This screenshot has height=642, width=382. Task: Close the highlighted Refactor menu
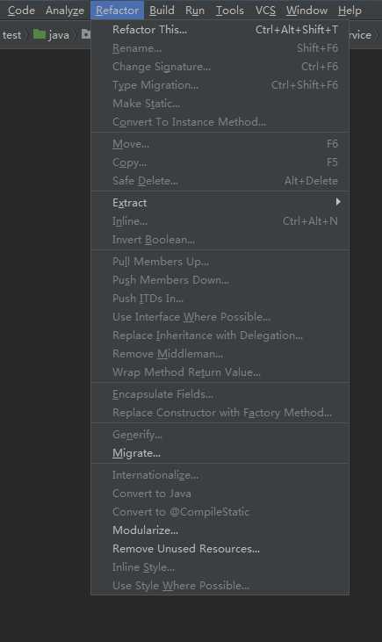[117, 11]
